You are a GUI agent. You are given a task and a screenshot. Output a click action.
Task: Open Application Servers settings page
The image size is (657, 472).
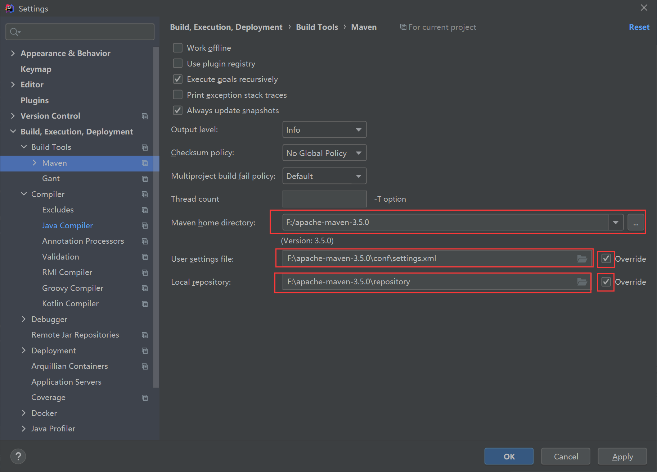click(x=66, y=382)
